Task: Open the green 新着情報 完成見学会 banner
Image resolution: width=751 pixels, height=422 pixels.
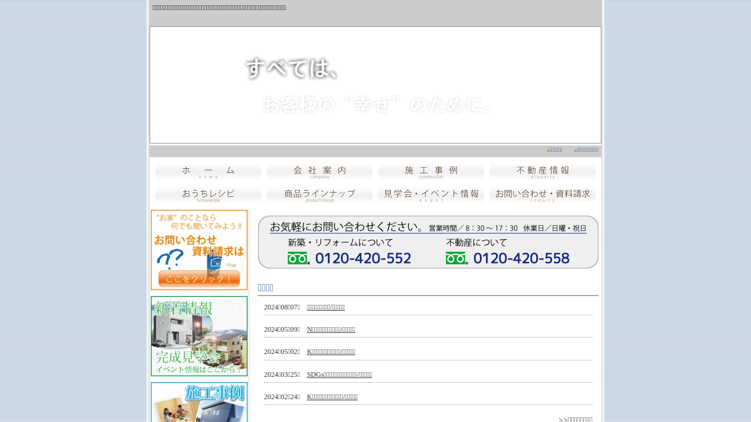Action: [x=199, y=336]
